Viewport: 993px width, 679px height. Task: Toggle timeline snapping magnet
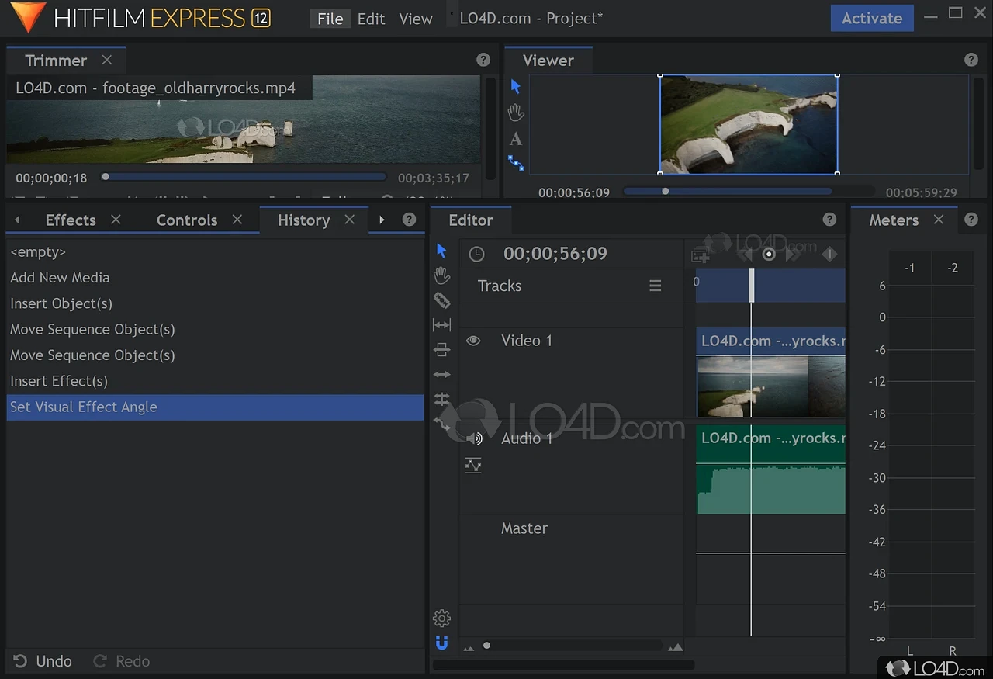pos(441,643)
